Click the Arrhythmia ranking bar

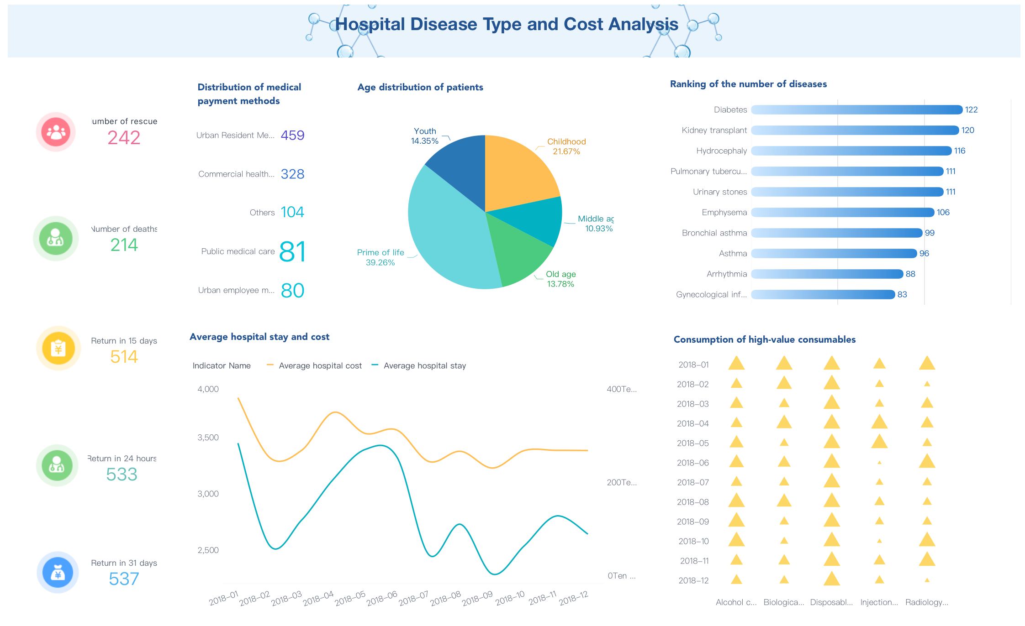pyautogui.click(x=827, y=274)
